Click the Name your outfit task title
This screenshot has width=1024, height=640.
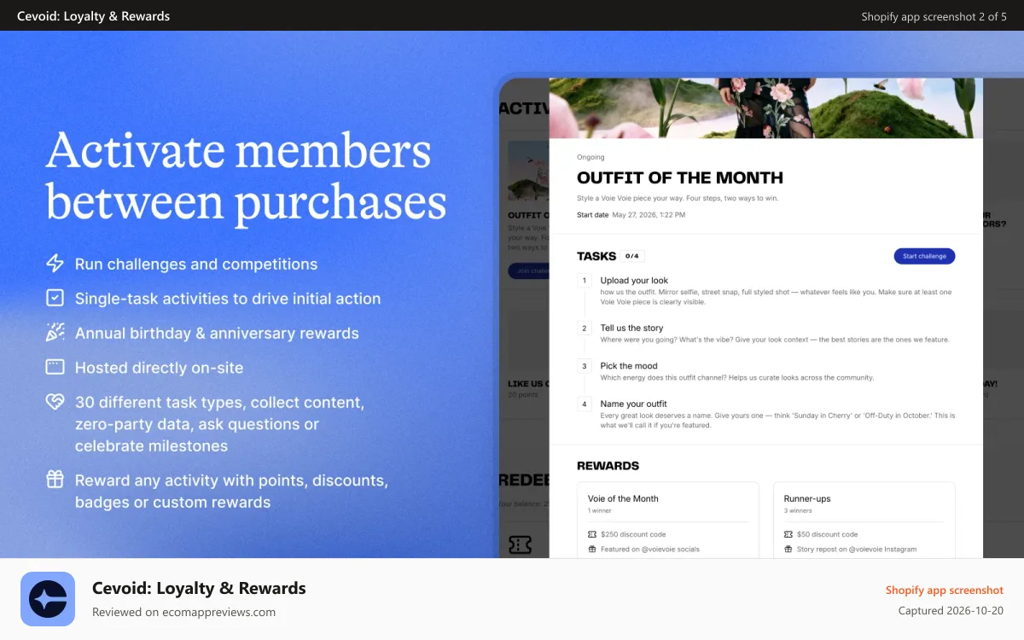pos(633,404)
